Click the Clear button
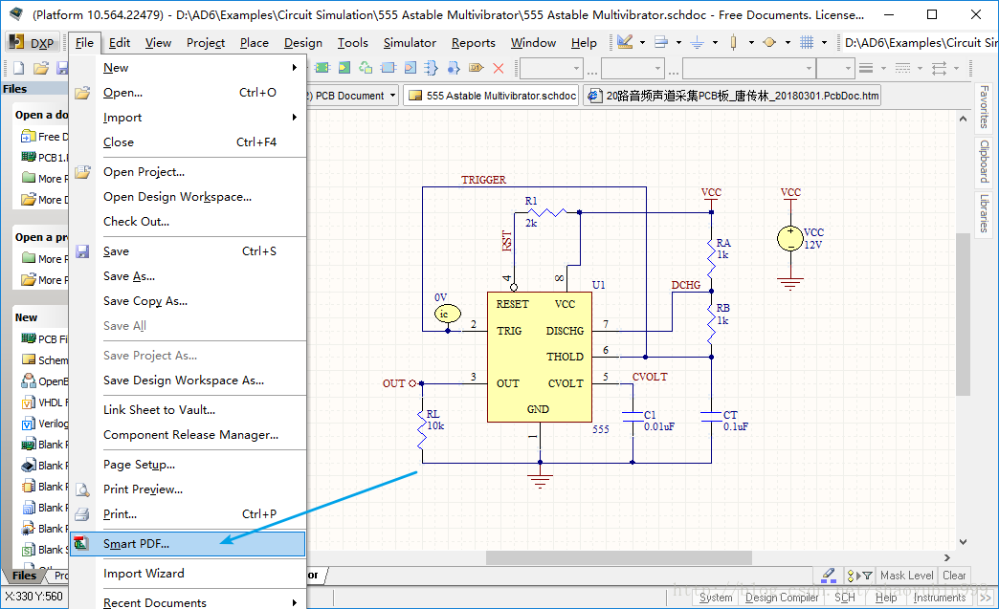The width and height of the screenshot is (999, 609). click(954, 576)
